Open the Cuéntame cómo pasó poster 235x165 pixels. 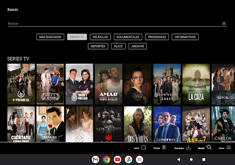pos(21,124)
